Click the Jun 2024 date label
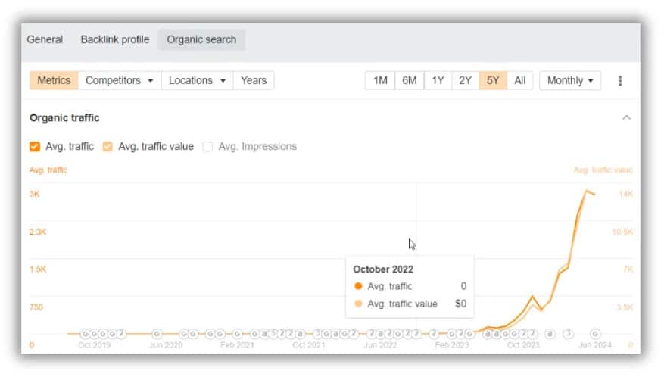The image size is (664, 380). [595, 345]
